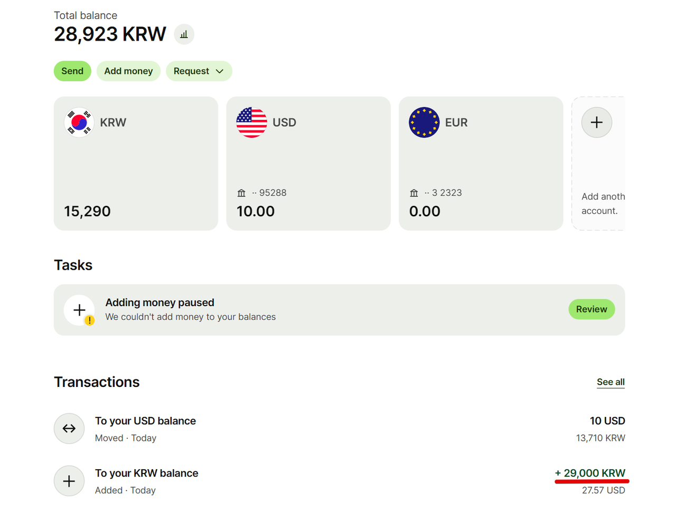Click the bank icon on EUR card
The width and height of the screenshot is (676, 521).
pos(414,193)
